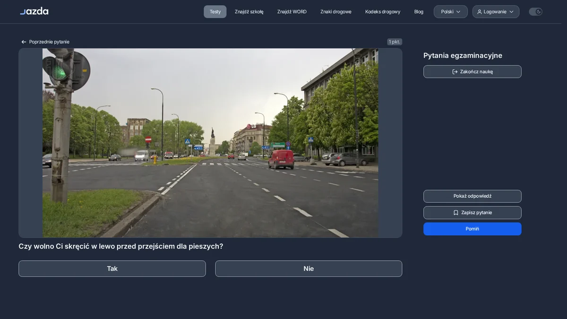Image resolution: width=567 pixels, height=319 pixels.
Task: Toggle dark mode switch
Action: click(x=535, y=12)
